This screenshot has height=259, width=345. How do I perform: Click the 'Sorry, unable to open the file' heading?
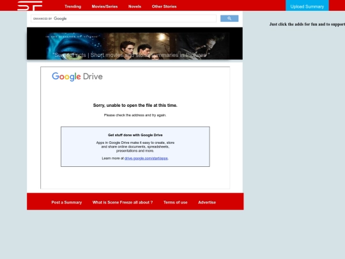coord(135,106)
